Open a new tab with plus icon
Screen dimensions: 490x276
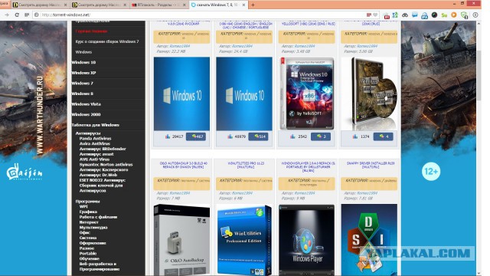click(x=253, y=5)
